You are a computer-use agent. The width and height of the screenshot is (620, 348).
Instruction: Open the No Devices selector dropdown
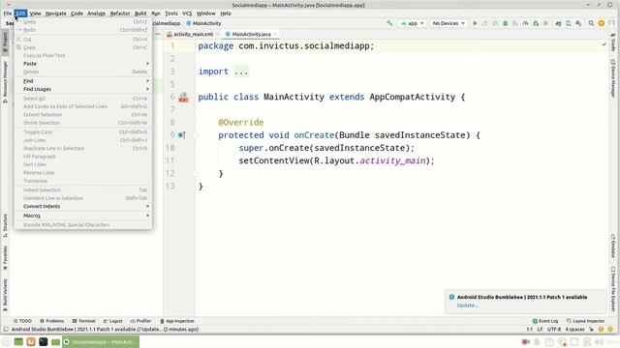[449, 23]
